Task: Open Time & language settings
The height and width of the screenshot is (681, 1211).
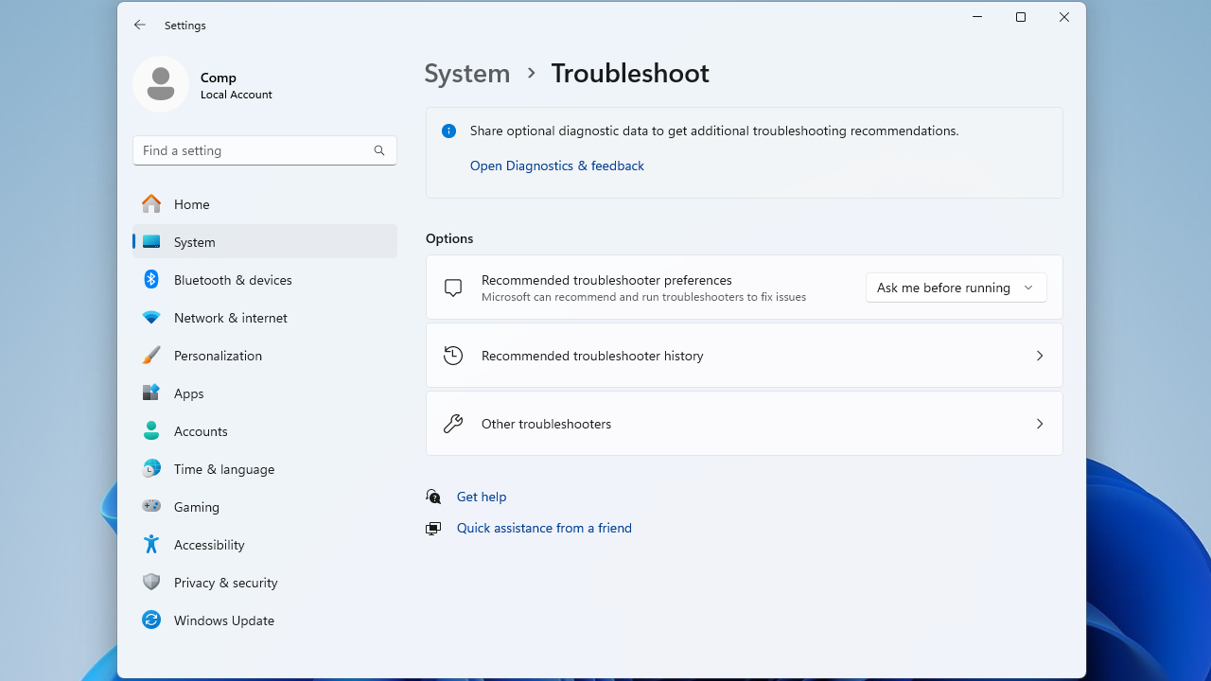Action: click(x=223, y=469)
